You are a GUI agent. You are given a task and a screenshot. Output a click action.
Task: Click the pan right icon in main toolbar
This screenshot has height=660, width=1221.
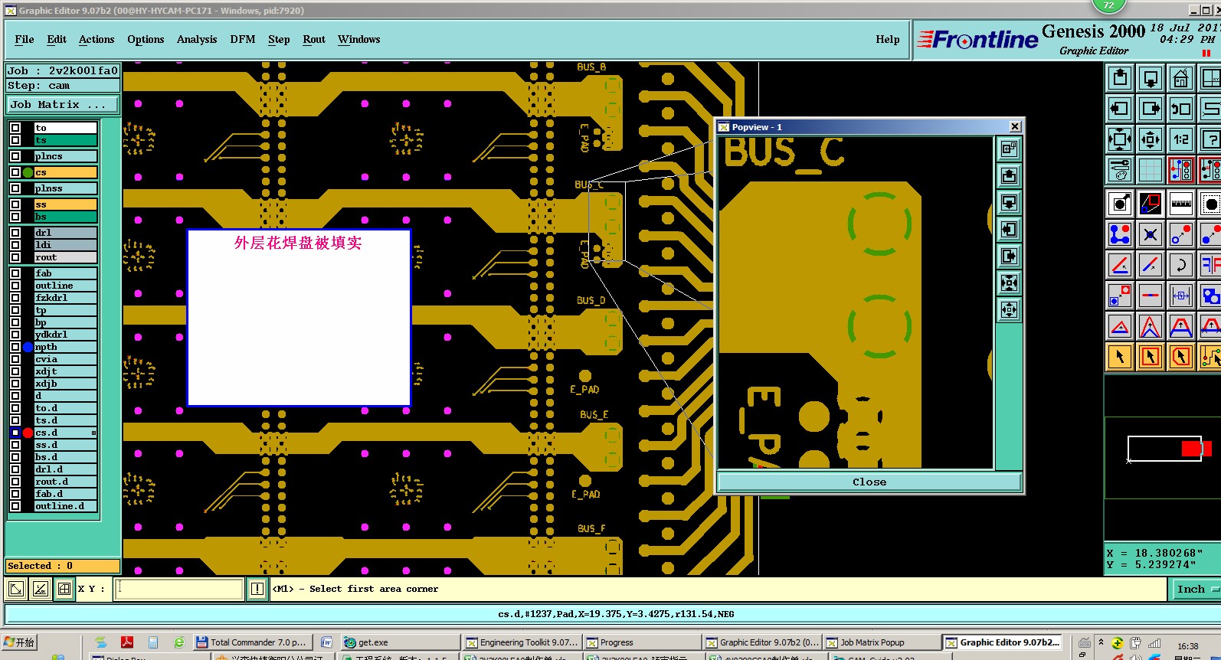click(1151, 109)
